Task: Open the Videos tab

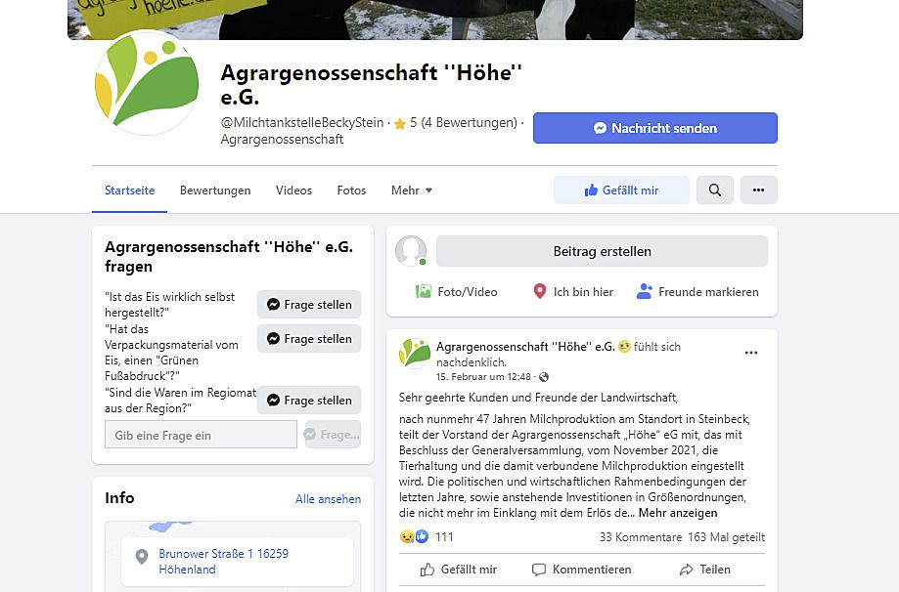Action: 293,190
